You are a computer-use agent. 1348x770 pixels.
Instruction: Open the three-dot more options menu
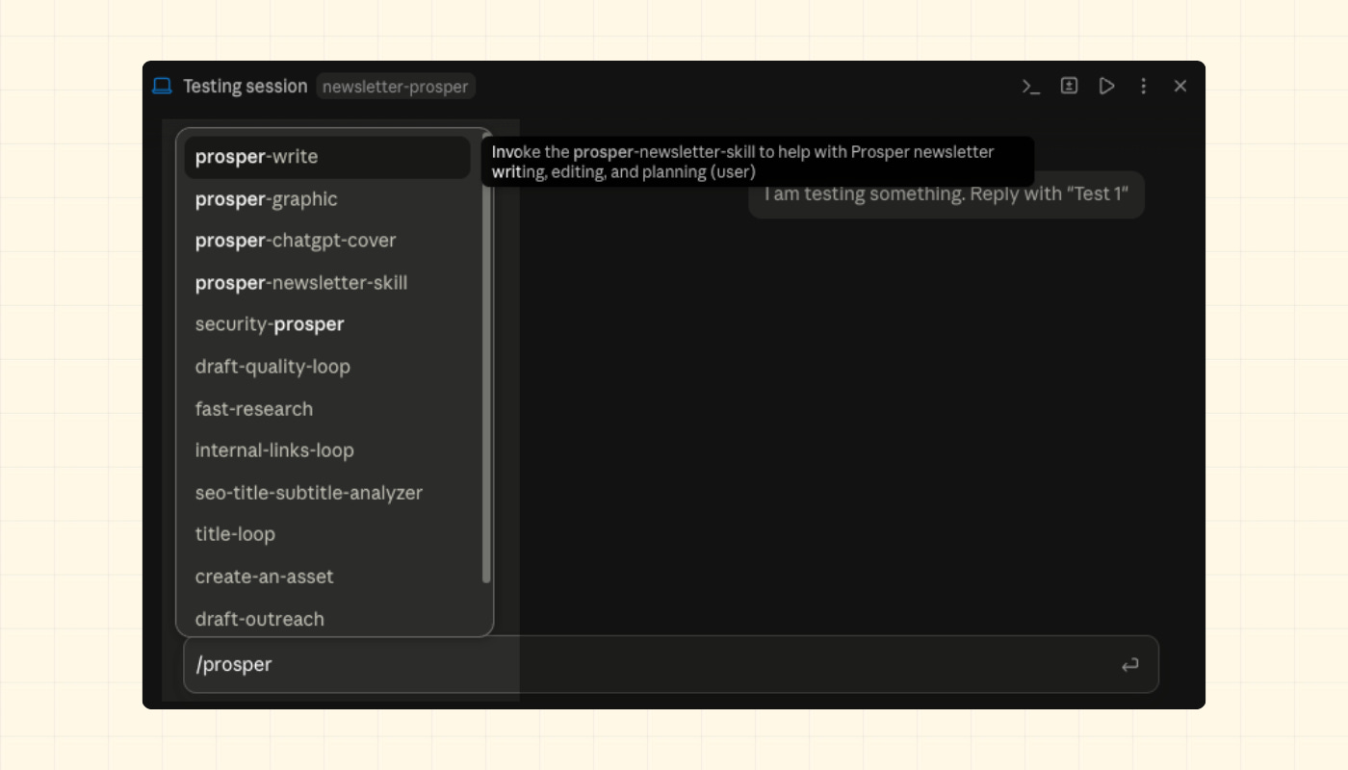[x=1144, y=86]
